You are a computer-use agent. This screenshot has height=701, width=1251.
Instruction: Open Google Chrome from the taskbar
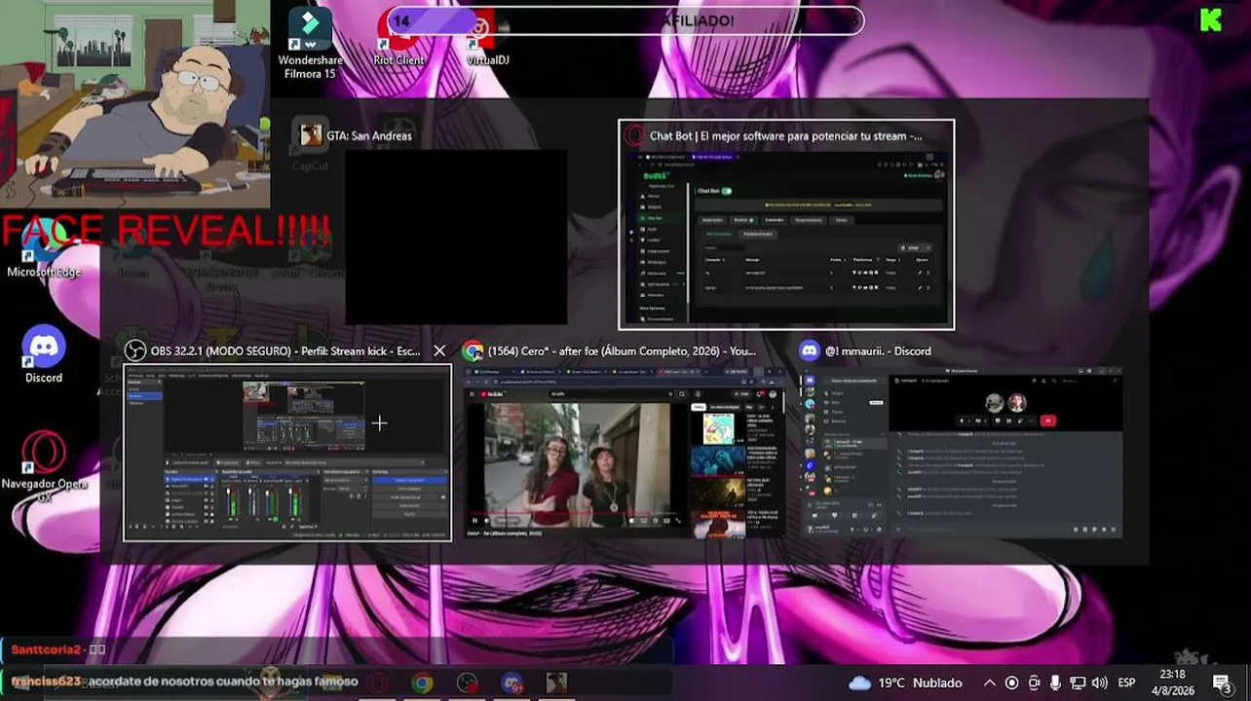422,683
